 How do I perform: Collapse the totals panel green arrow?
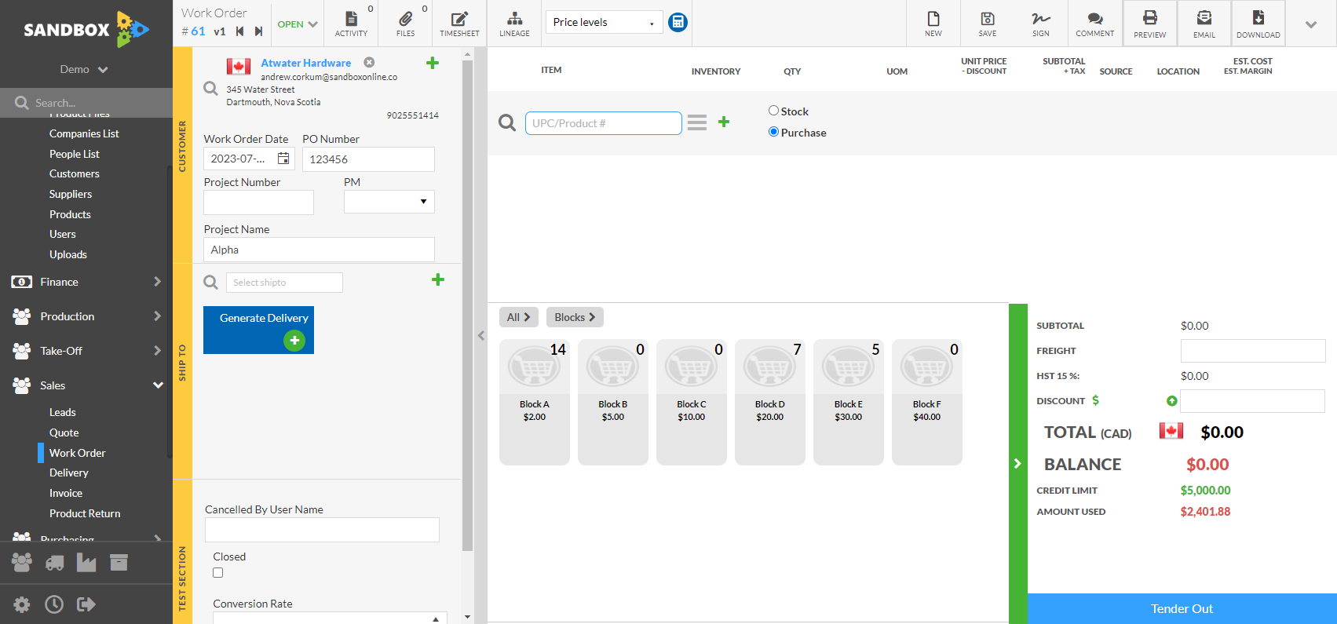click(1017, 464)
